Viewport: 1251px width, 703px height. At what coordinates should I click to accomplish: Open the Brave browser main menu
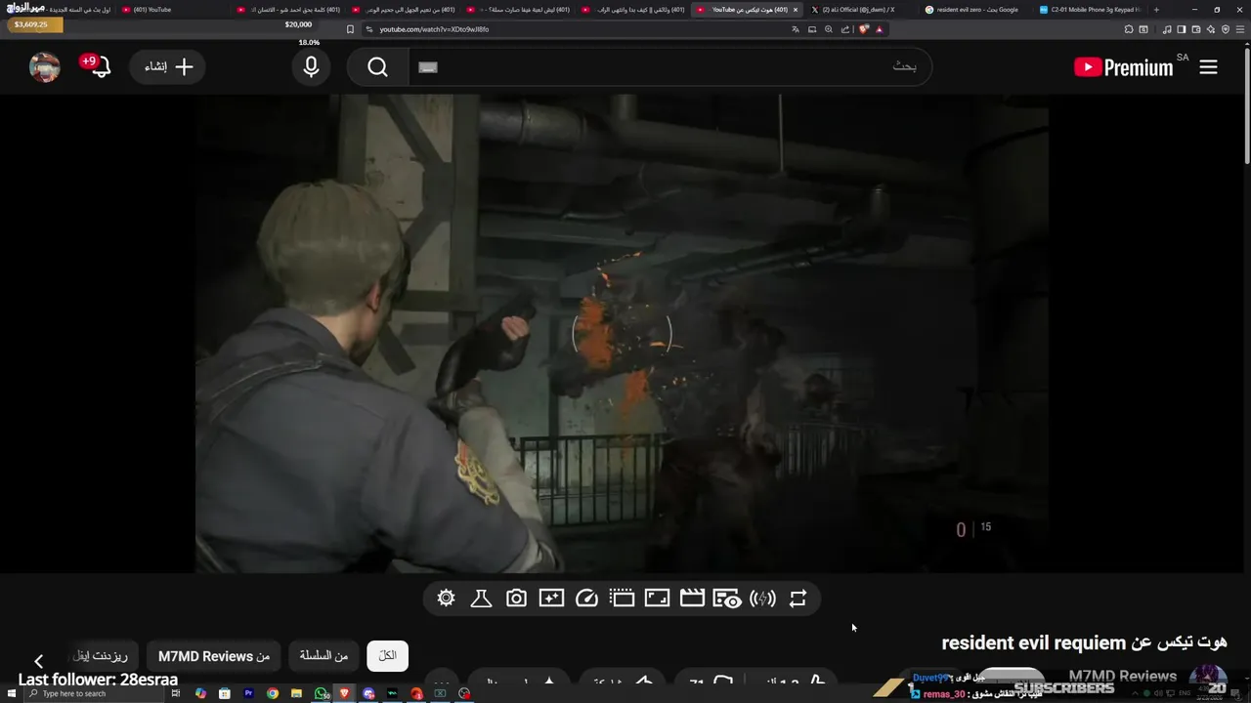pyautogui.click(x=1240, y=29)
